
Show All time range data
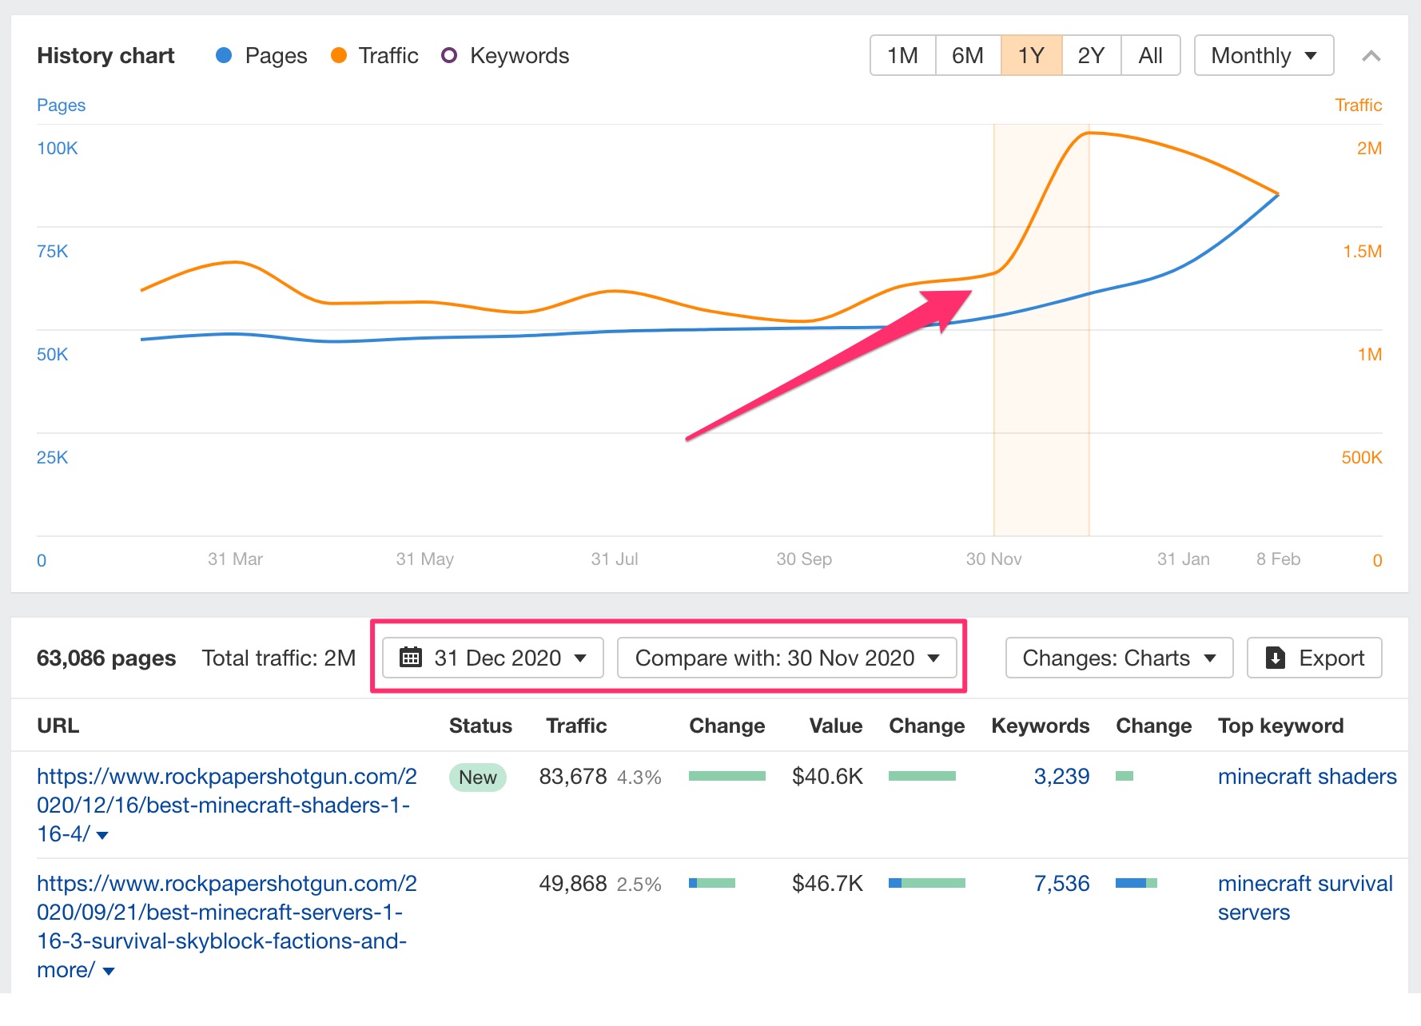click(1150, 56)
